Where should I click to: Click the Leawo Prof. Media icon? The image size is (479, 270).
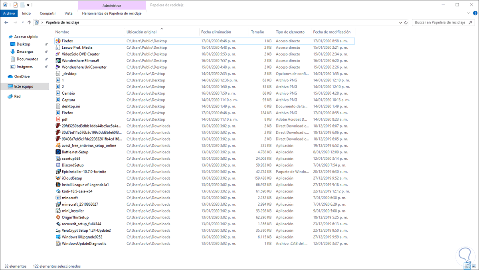58,48
